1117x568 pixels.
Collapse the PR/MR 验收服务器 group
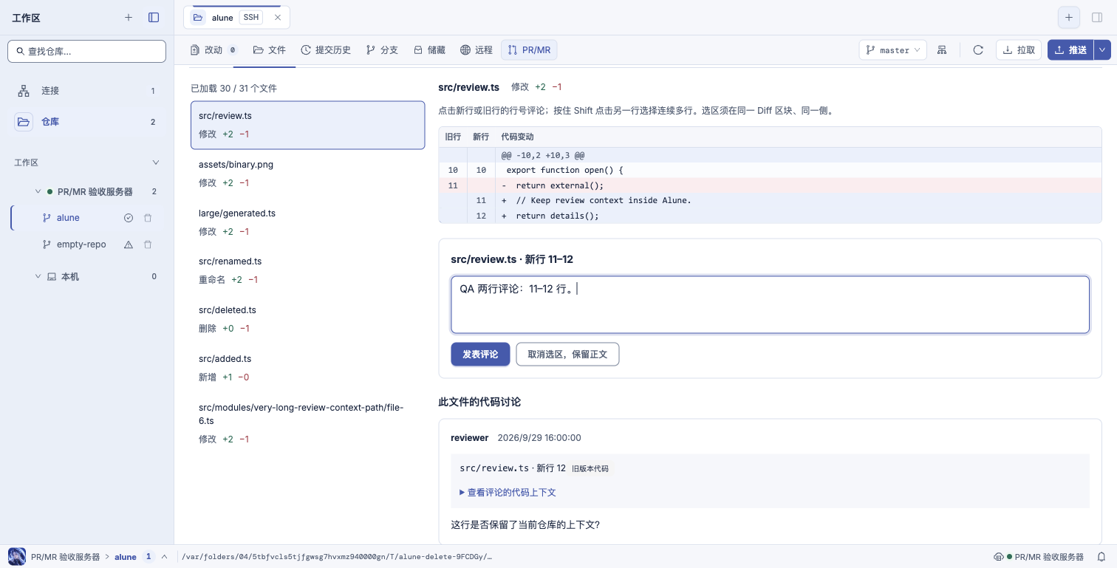coord(38,191)
